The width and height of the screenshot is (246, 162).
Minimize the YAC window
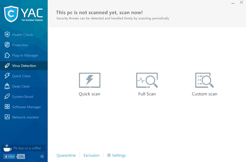click(233, 3)
